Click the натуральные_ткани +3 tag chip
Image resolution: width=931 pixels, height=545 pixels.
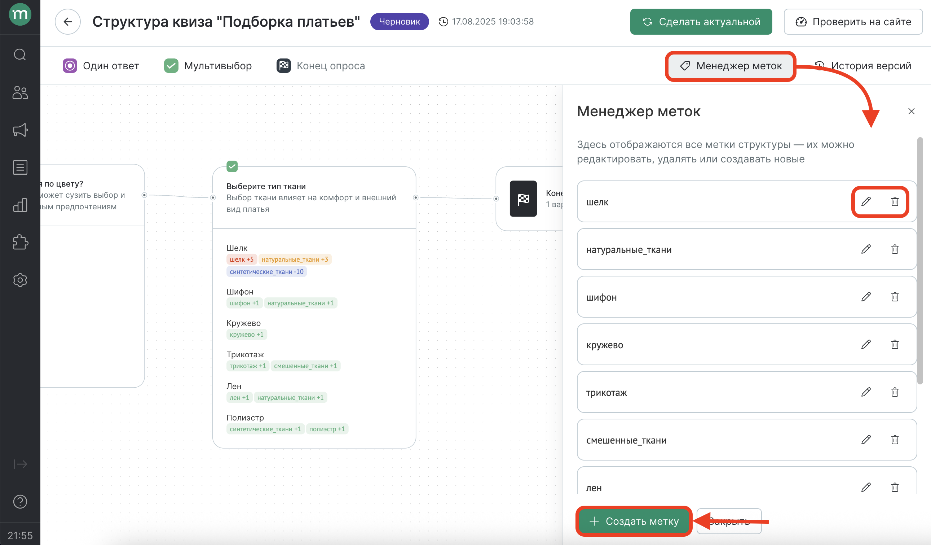tap(295, 260)
